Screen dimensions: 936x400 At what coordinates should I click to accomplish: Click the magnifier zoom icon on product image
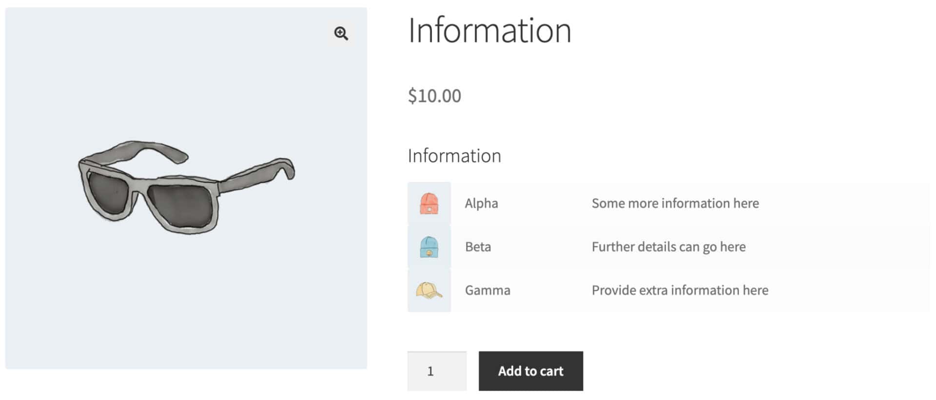point(341,34)
